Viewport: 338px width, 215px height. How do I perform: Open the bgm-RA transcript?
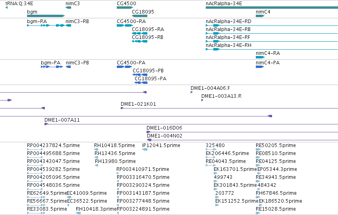pyautogui.click(x=46, y=25)
